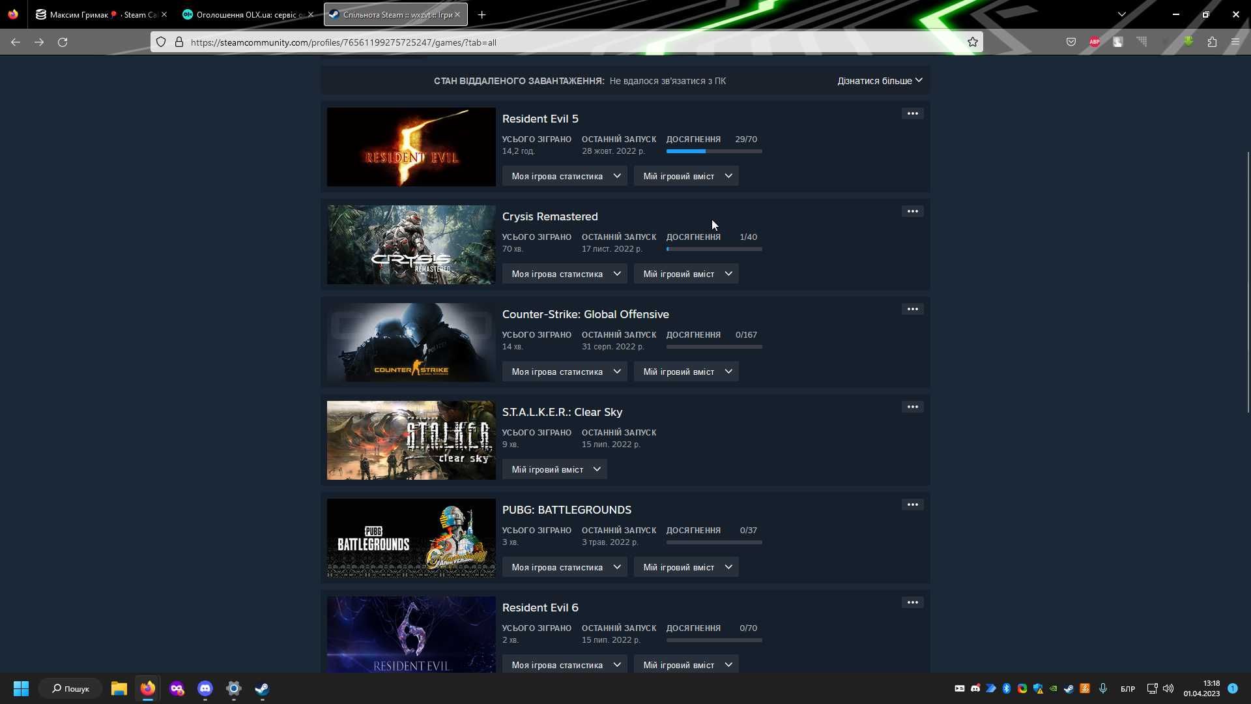1251x704 pixels.
Task: Click the page vertical scrollbar
Action: click(1248, 282)
